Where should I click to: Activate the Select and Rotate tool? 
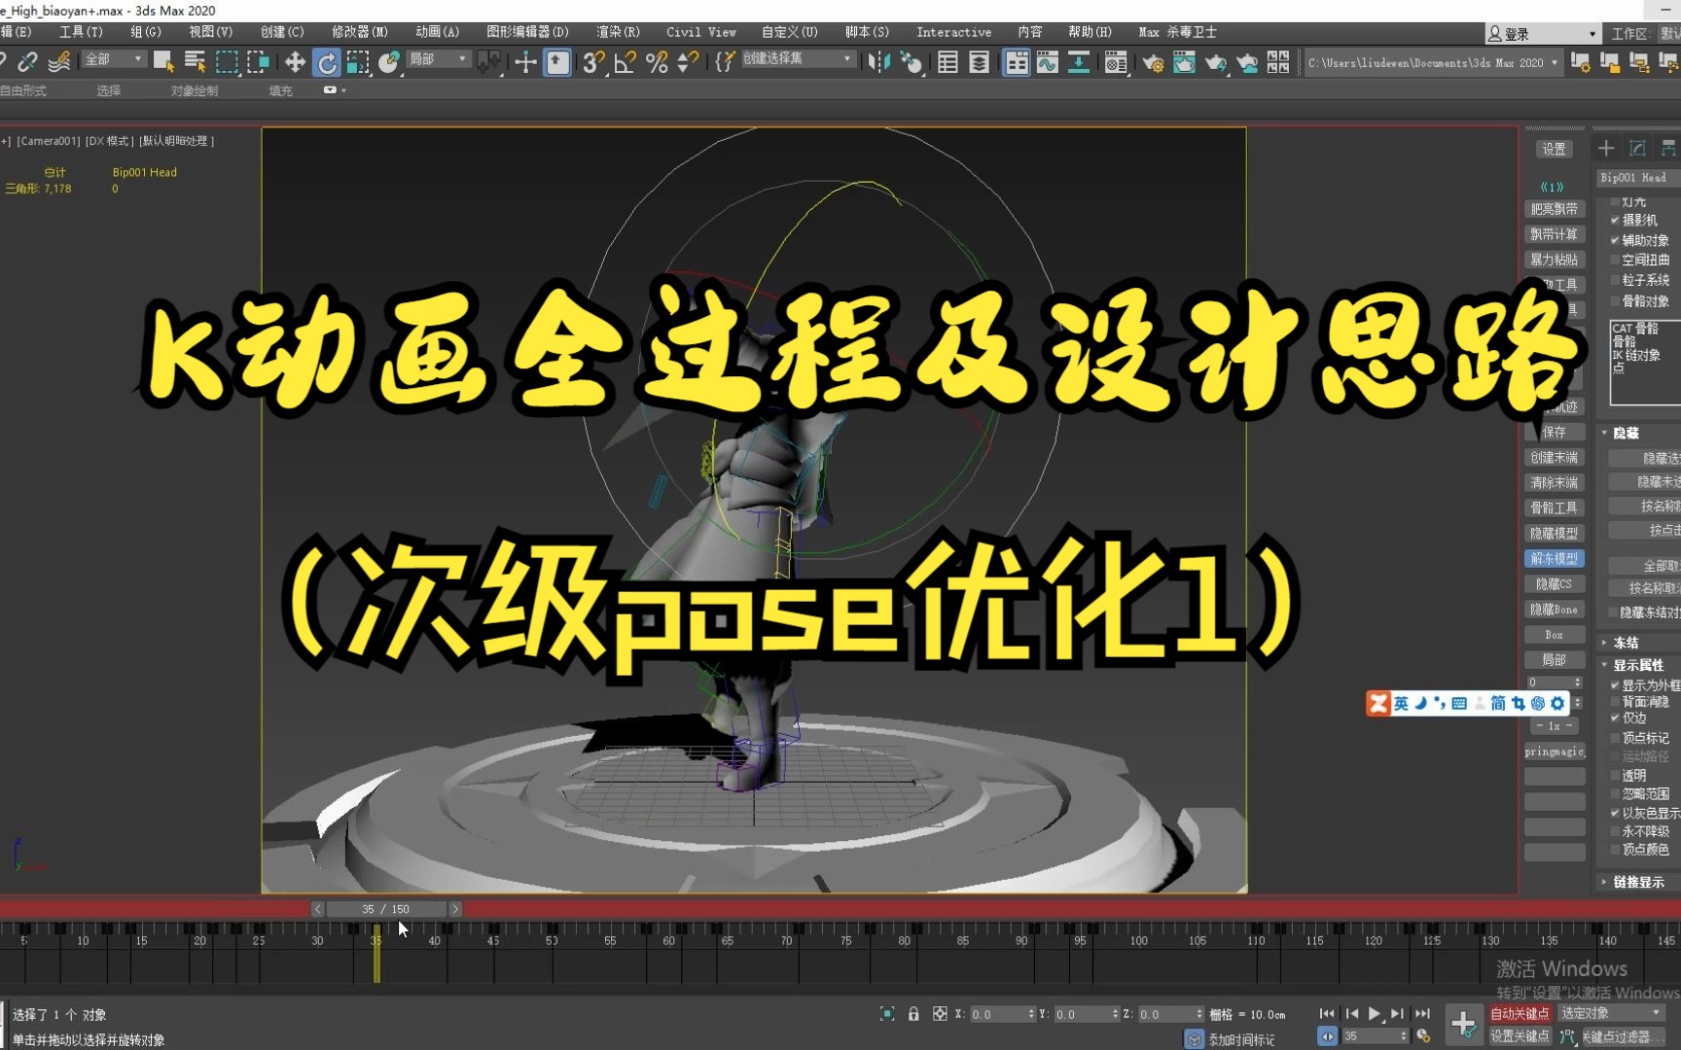[327, 62]
